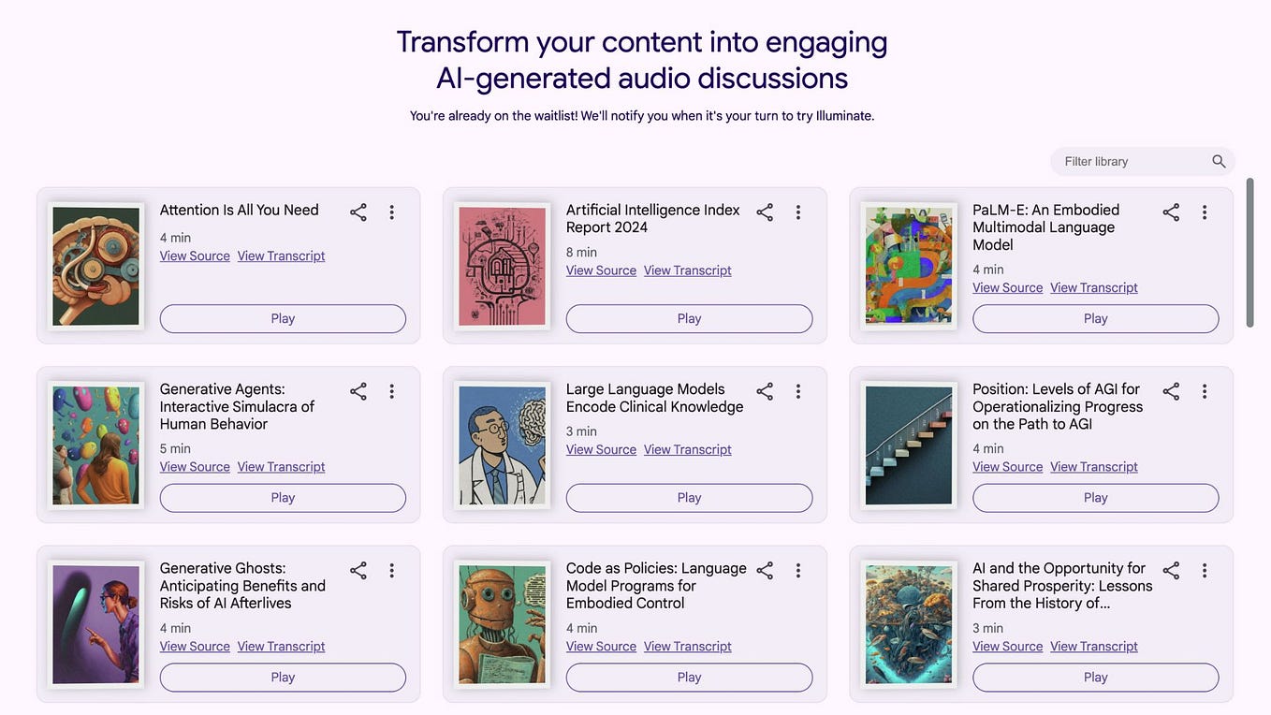The width and height of the screenshot is (1271, 715).
Task: Open the three-dot menu on "Code as Policies"
Action: 797,570
